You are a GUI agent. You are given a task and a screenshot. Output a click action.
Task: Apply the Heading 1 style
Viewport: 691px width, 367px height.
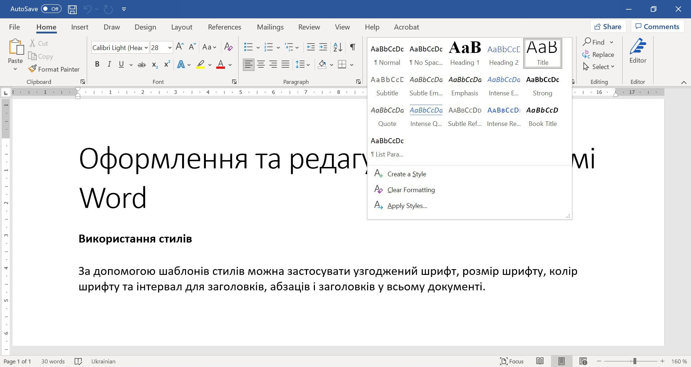[464, 53]
